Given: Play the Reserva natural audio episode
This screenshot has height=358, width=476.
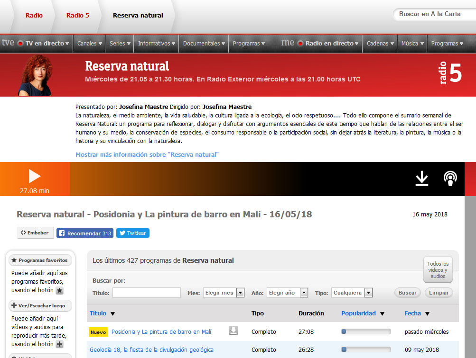Looking at the screenshot, I should coord(34,176).
